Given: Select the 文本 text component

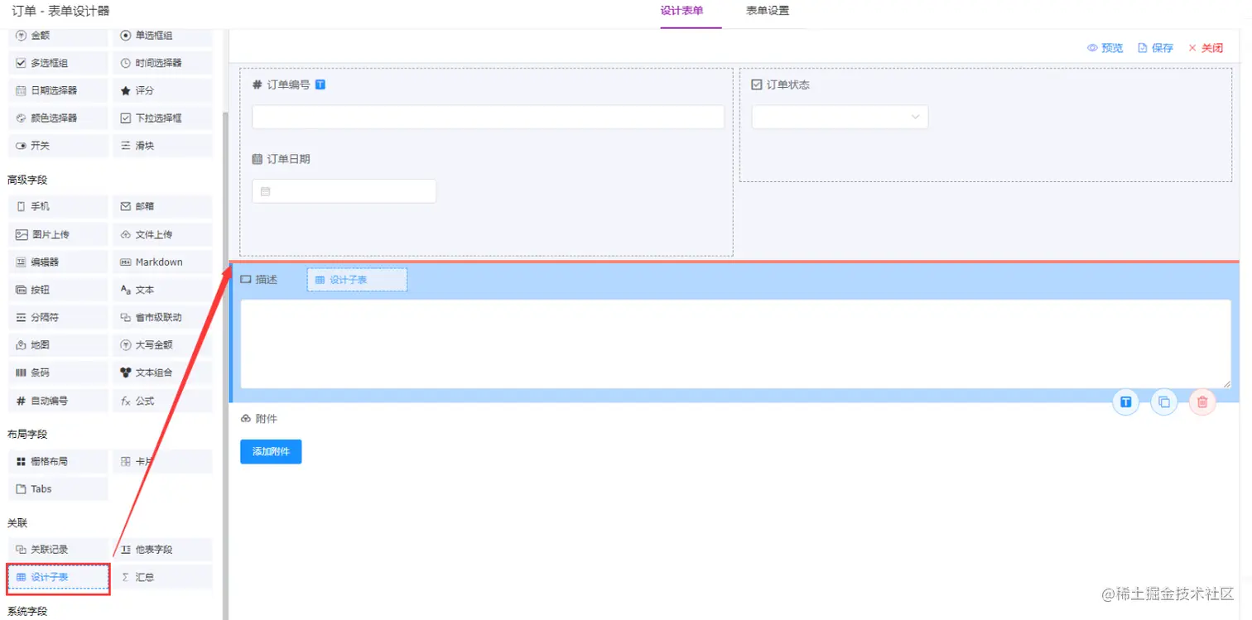Looking at the screenshot, I should click(x=162, y=291).
